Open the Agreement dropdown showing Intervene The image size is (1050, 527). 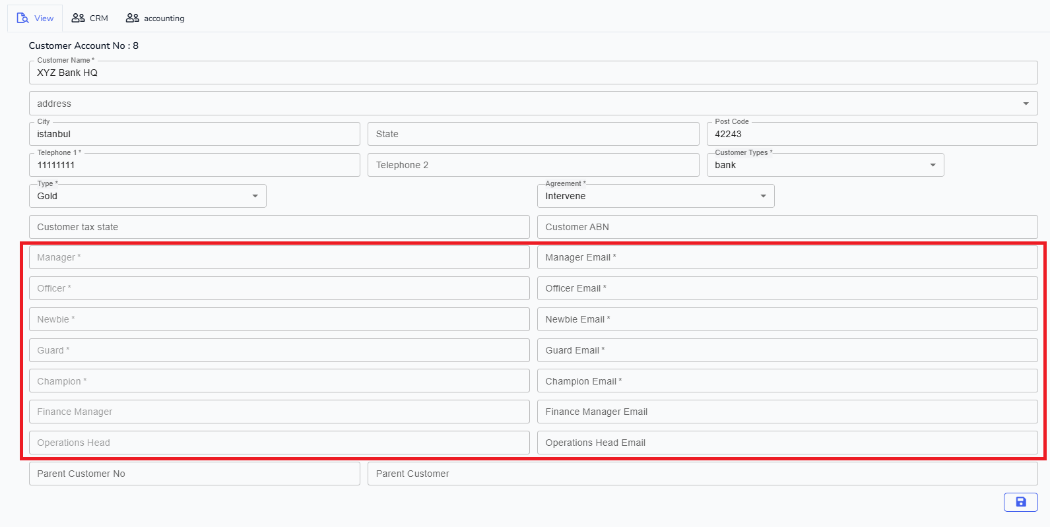[x=763, y=196]
